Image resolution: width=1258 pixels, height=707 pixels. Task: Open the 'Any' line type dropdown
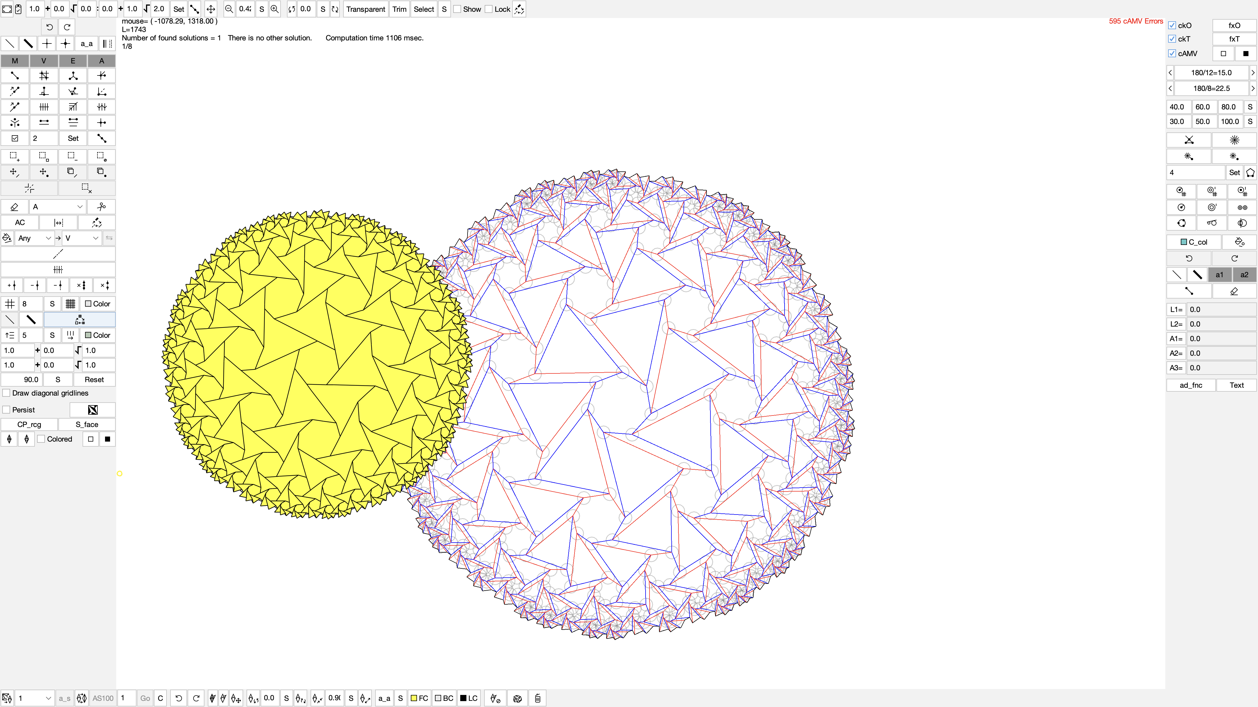pyautogui.click(x=34, y=238)
